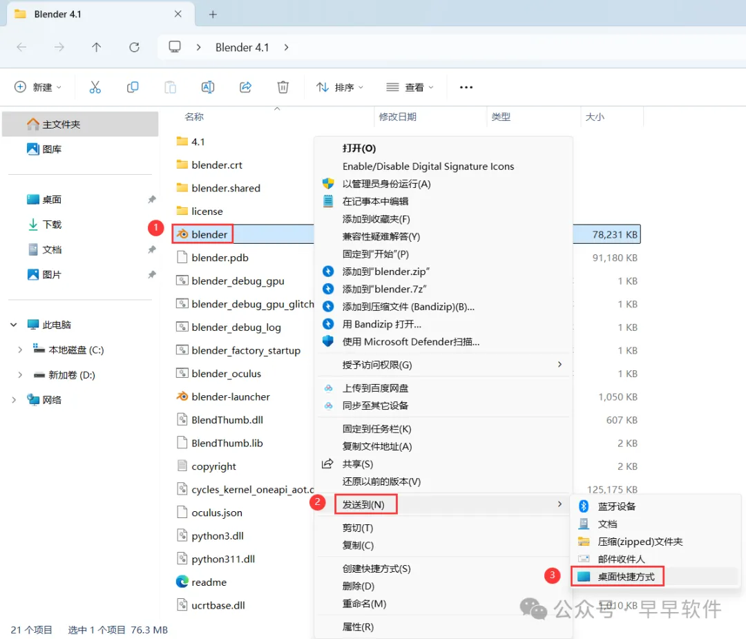
Task: Go up one folder level arrow
Action: (x=97, y=47)
